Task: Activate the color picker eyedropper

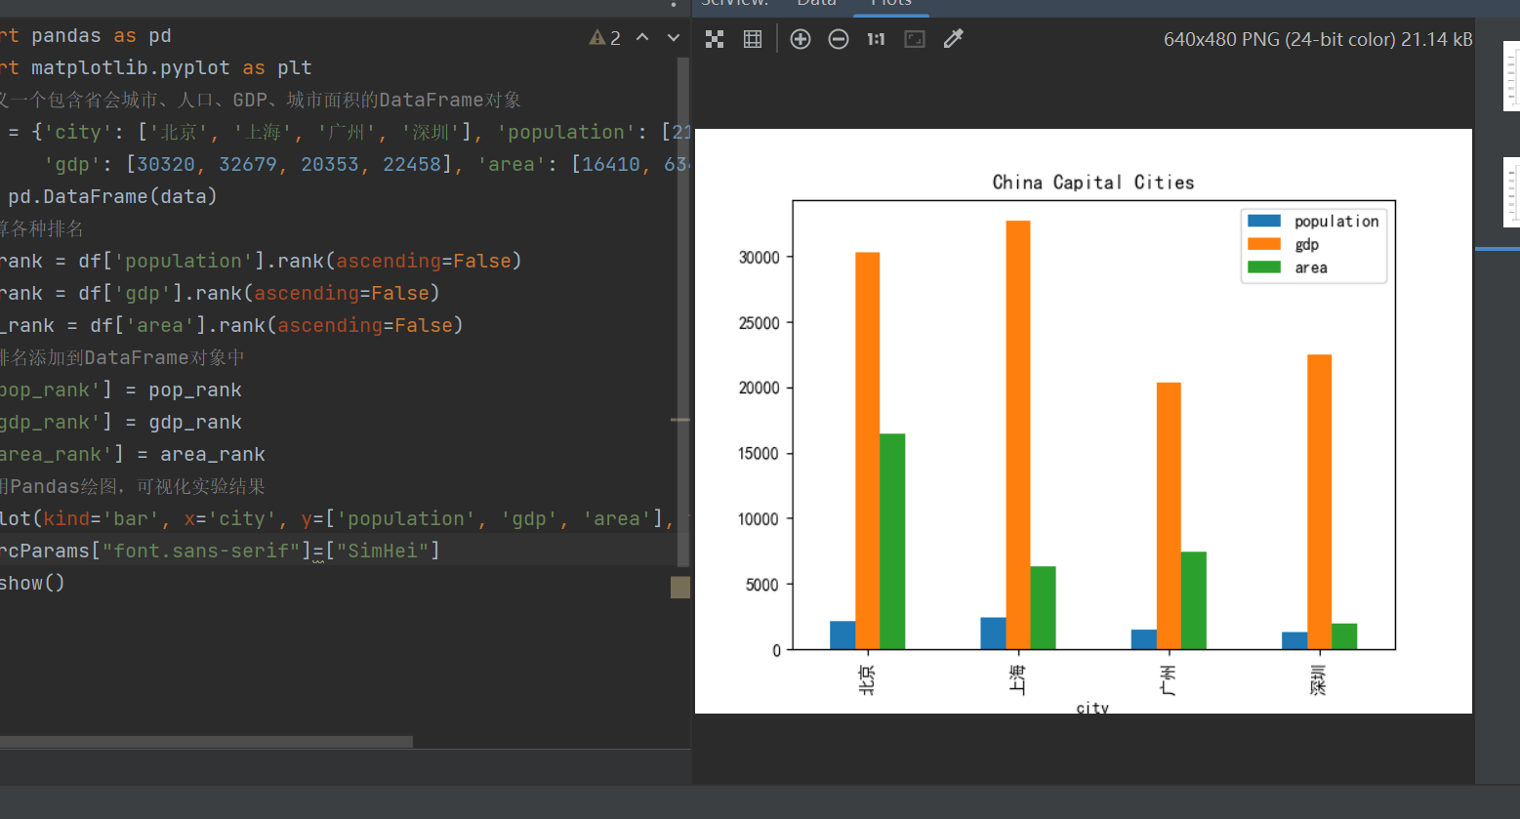Action: coord(954,39)
